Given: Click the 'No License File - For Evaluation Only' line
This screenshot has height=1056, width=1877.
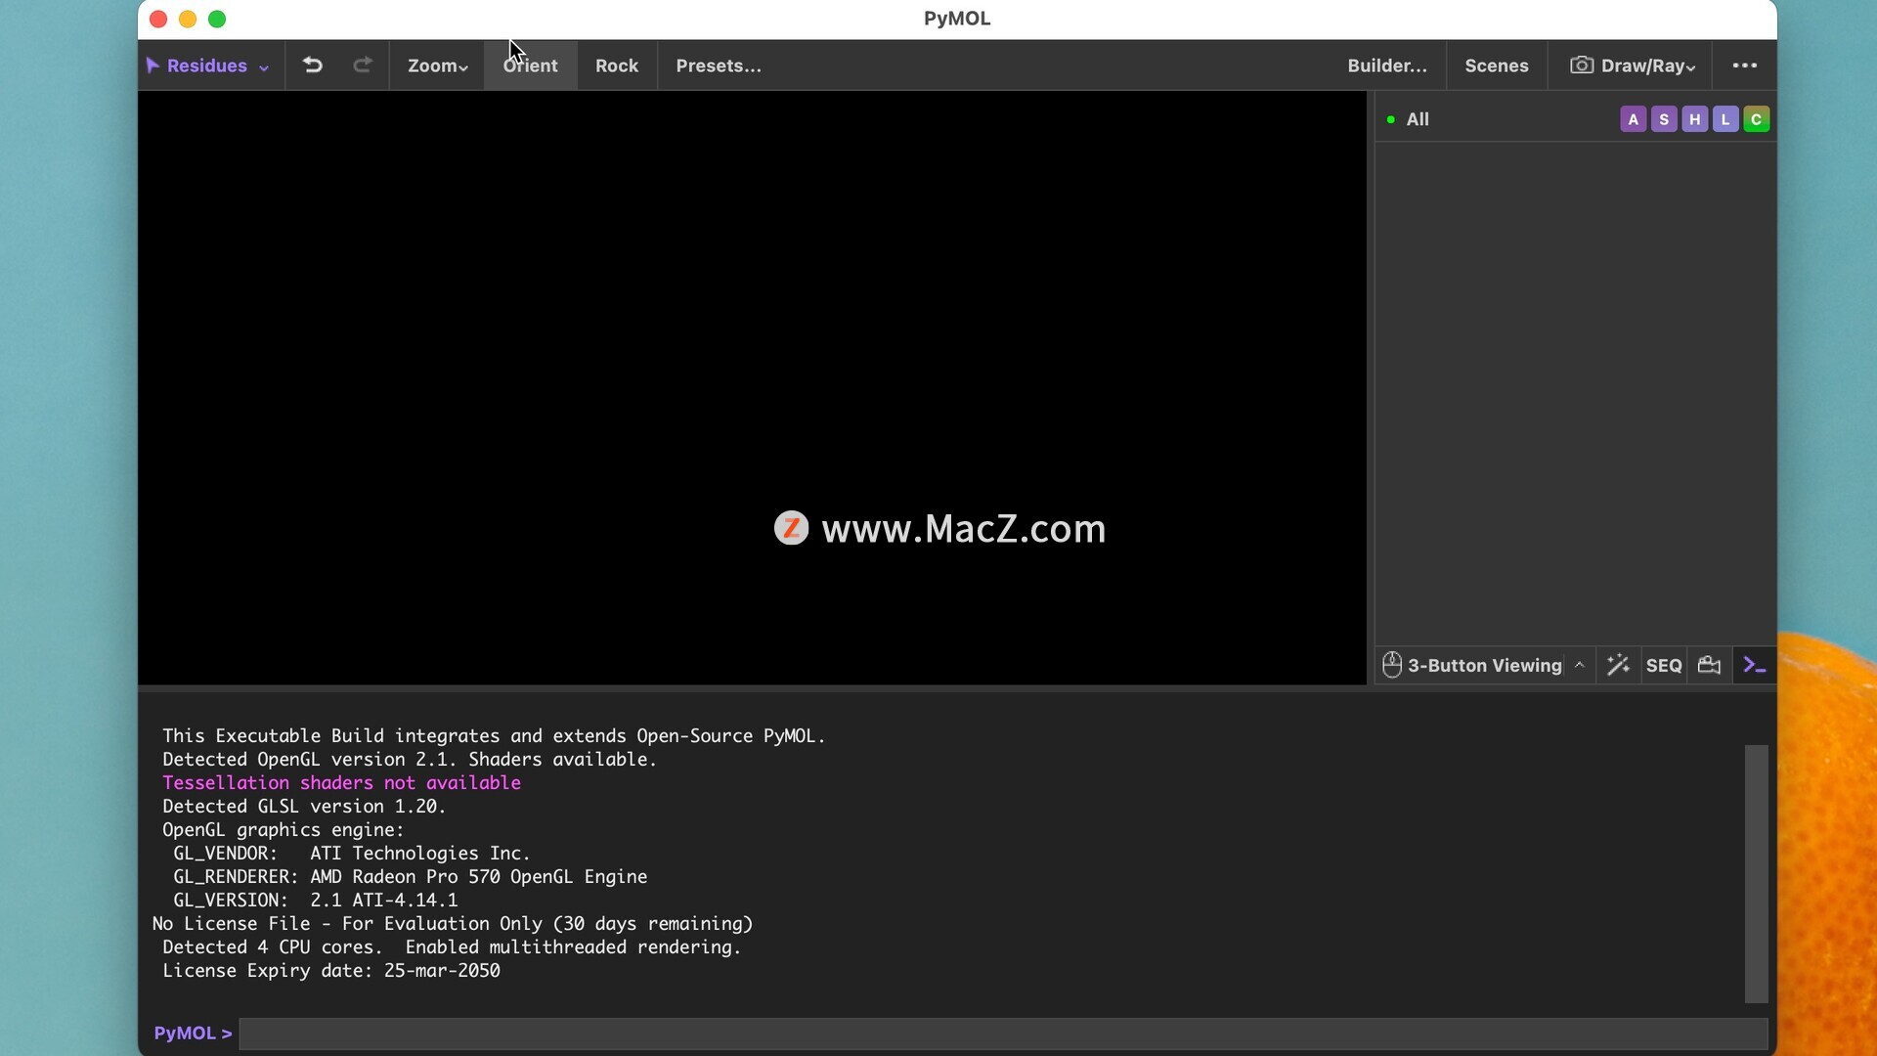Looking at the screenshot, I should 453,924.
